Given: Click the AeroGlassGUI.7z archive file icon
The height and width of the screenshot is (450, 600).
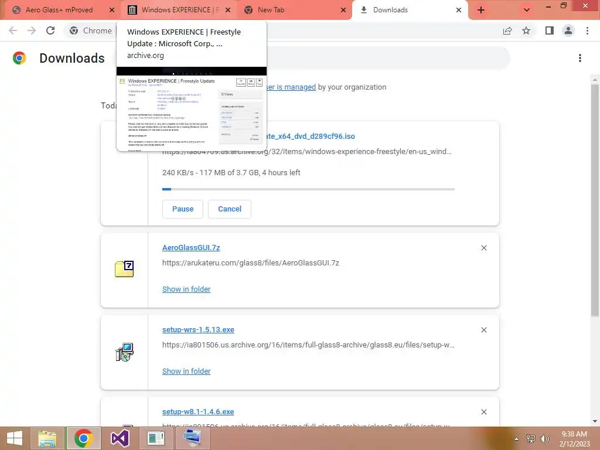Looking at the screenshot, I should coord(124,268).
